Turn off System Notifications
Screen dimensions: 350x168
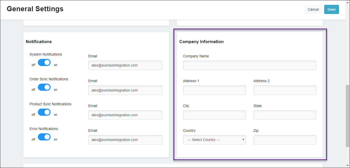pyautogui.click(x=44, y=62)
